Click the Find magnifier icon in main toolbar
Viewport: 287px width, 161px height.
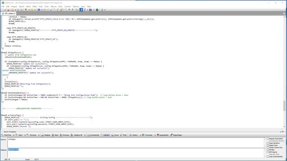point(66,10)
